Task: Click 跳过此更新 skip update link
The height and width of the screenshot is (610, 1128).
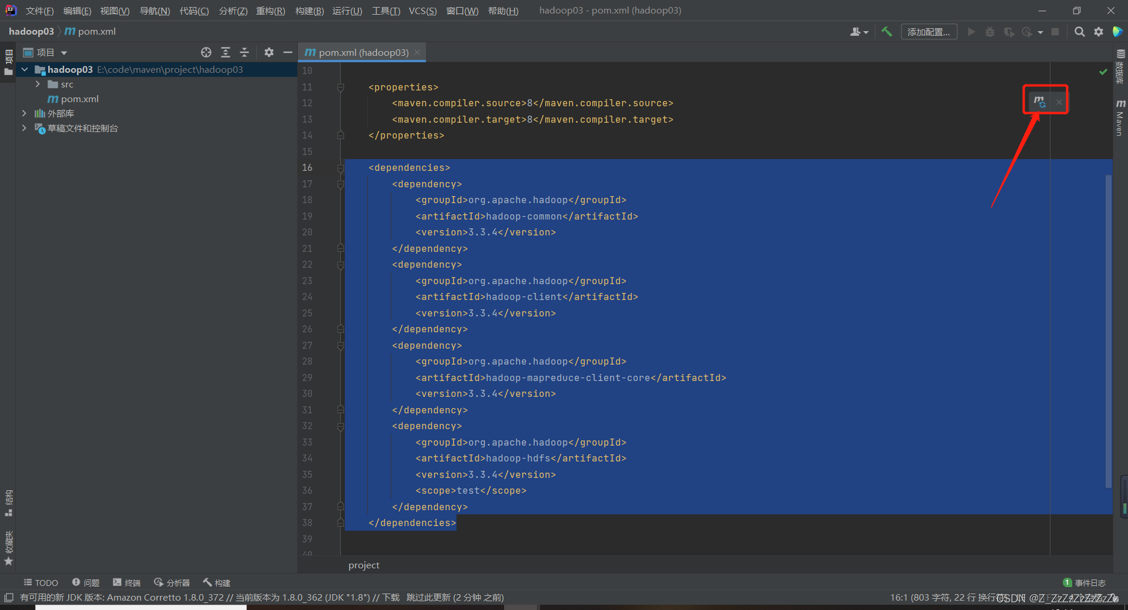Action: pyautogui.click(x=428, y=597)
